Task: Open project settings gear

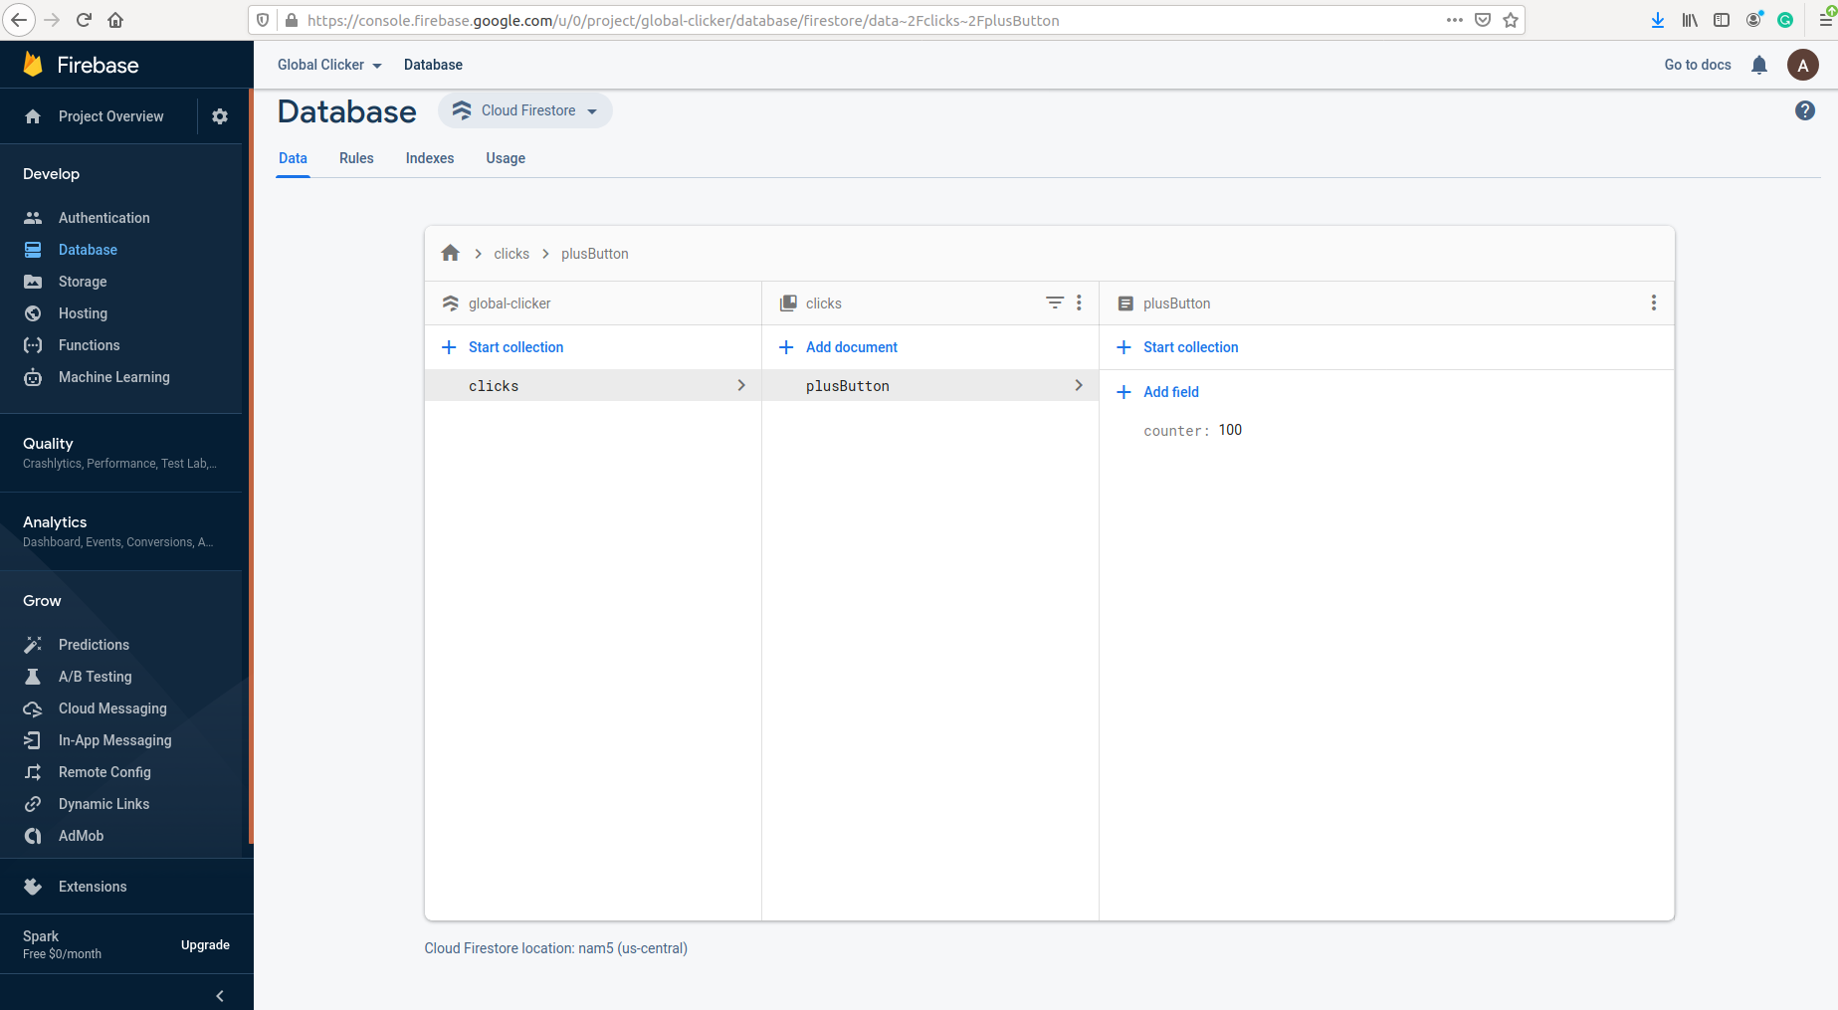Action: [219, 116]
